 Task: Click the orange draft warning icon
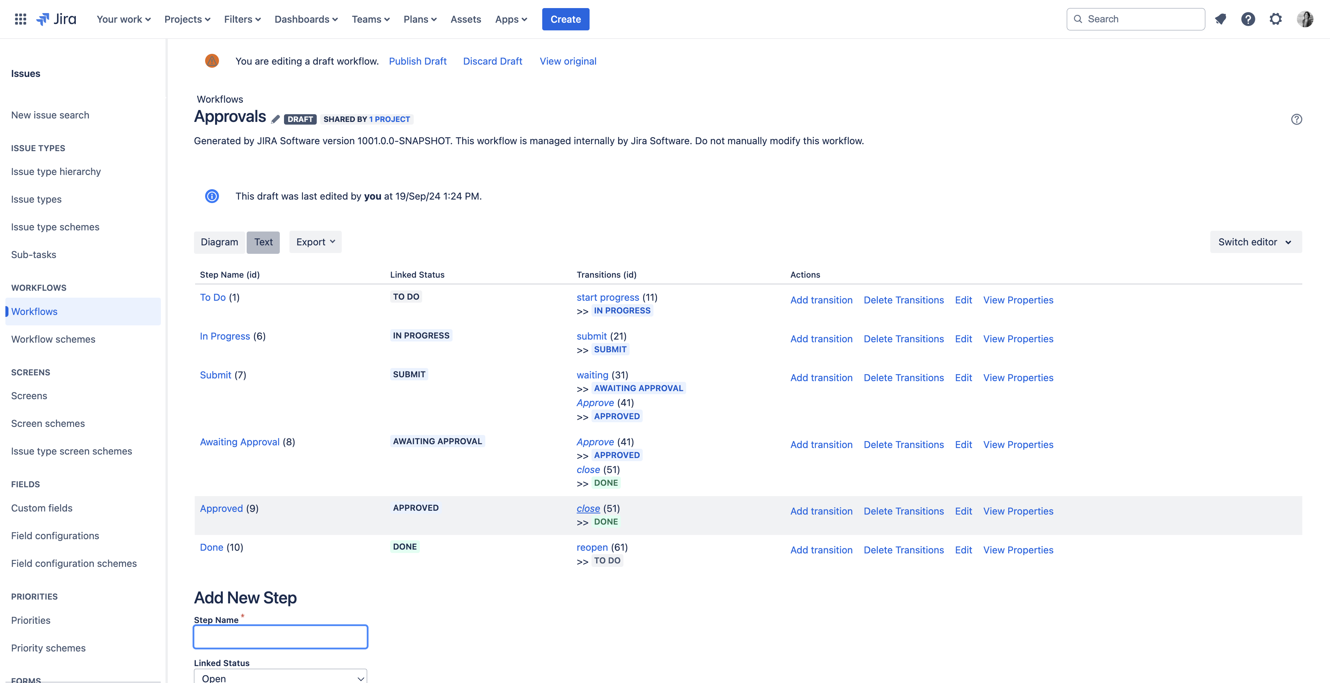click(x=212, y=61)
